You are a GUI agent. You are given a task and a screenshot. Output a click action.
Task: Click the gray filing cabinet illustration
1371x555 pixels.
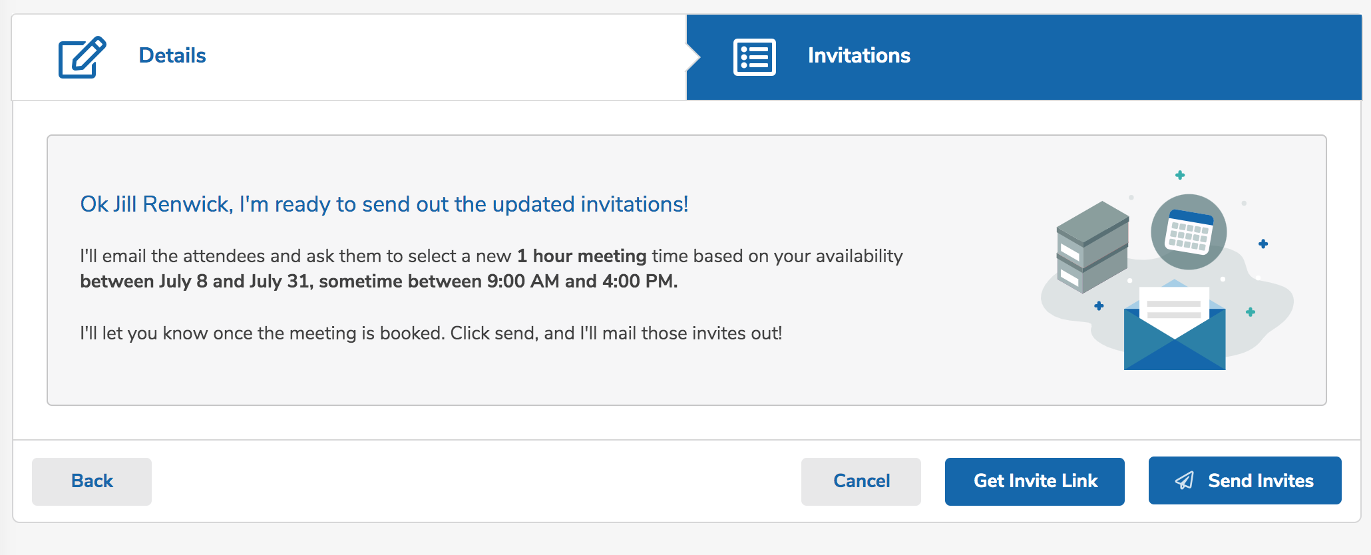coord(1092,247)
